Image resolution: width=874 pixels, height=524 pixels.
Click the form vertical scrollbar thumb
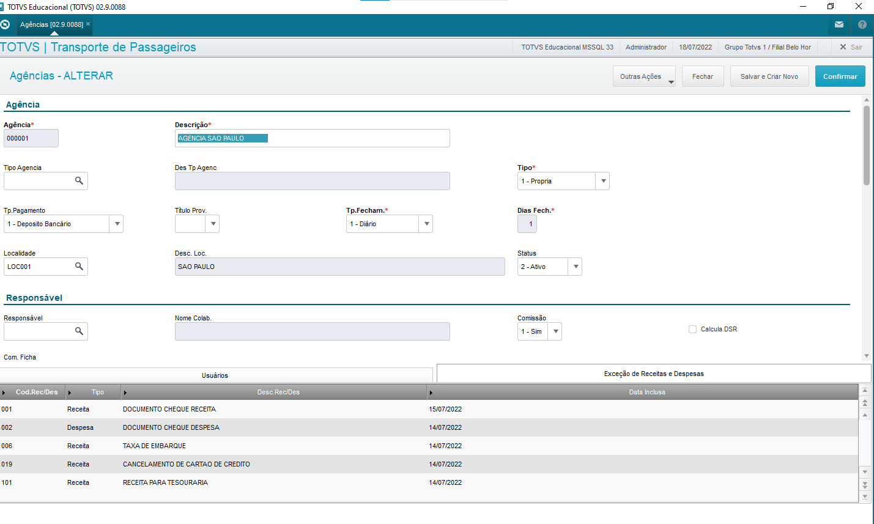[867, 146]
